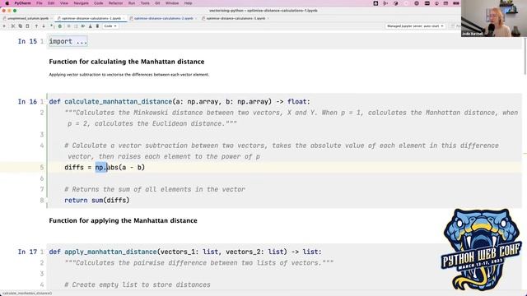Open the Window menu
The height and width of the screenshot is (296, 527).
[x=172, y=3]
